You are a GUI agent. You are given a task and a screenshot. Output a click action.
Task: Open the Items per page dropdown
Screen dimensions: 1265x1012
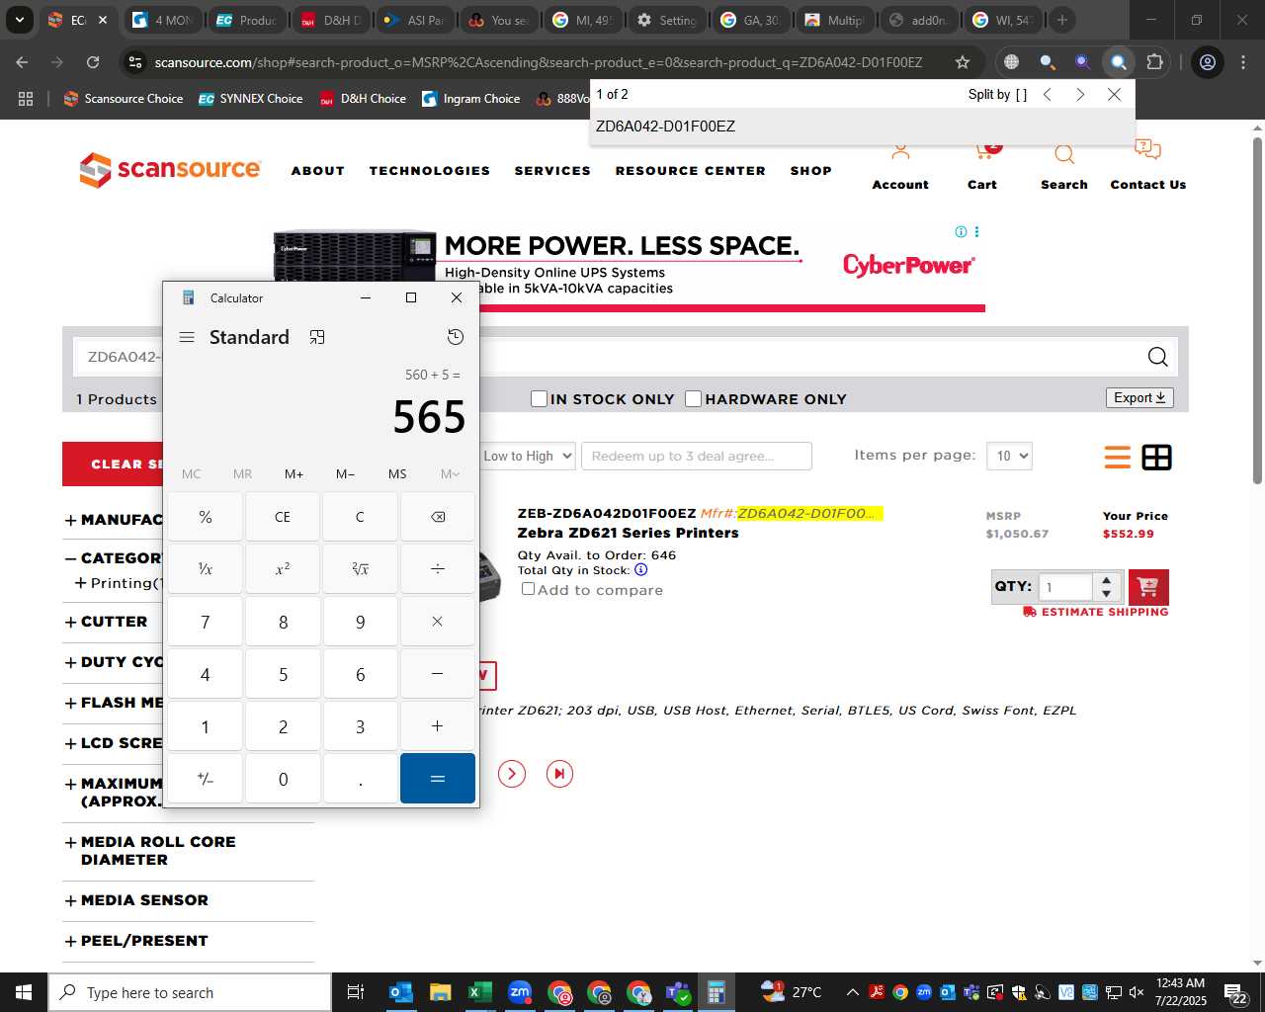tap(1010, 456)
